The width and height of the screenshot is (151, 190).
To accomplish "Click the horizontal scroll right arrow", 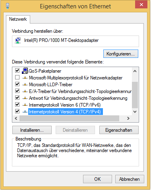I will click(128, 118).
